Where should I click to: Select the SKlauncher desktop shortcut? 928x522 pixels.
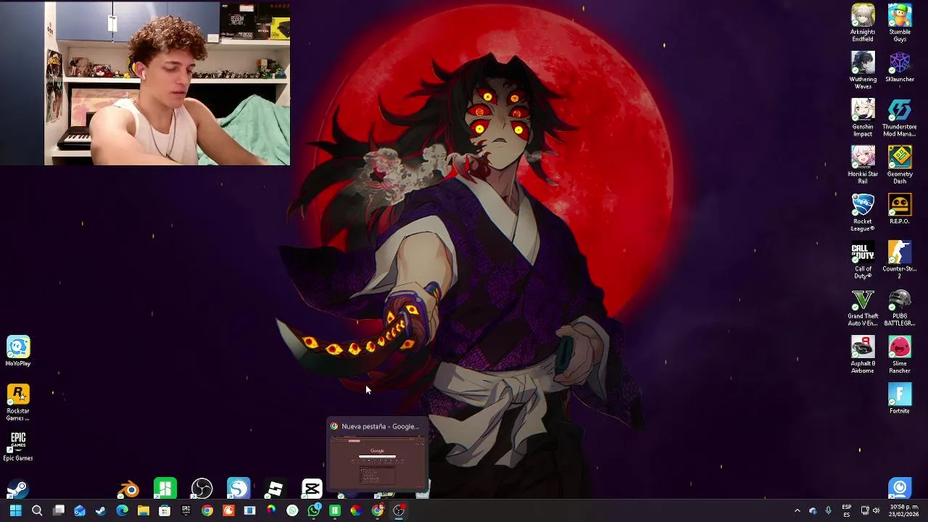pos(900,67)
